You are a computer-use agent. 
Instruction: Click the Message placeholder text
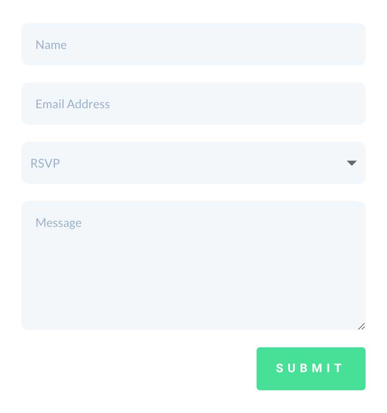[58, 222]
